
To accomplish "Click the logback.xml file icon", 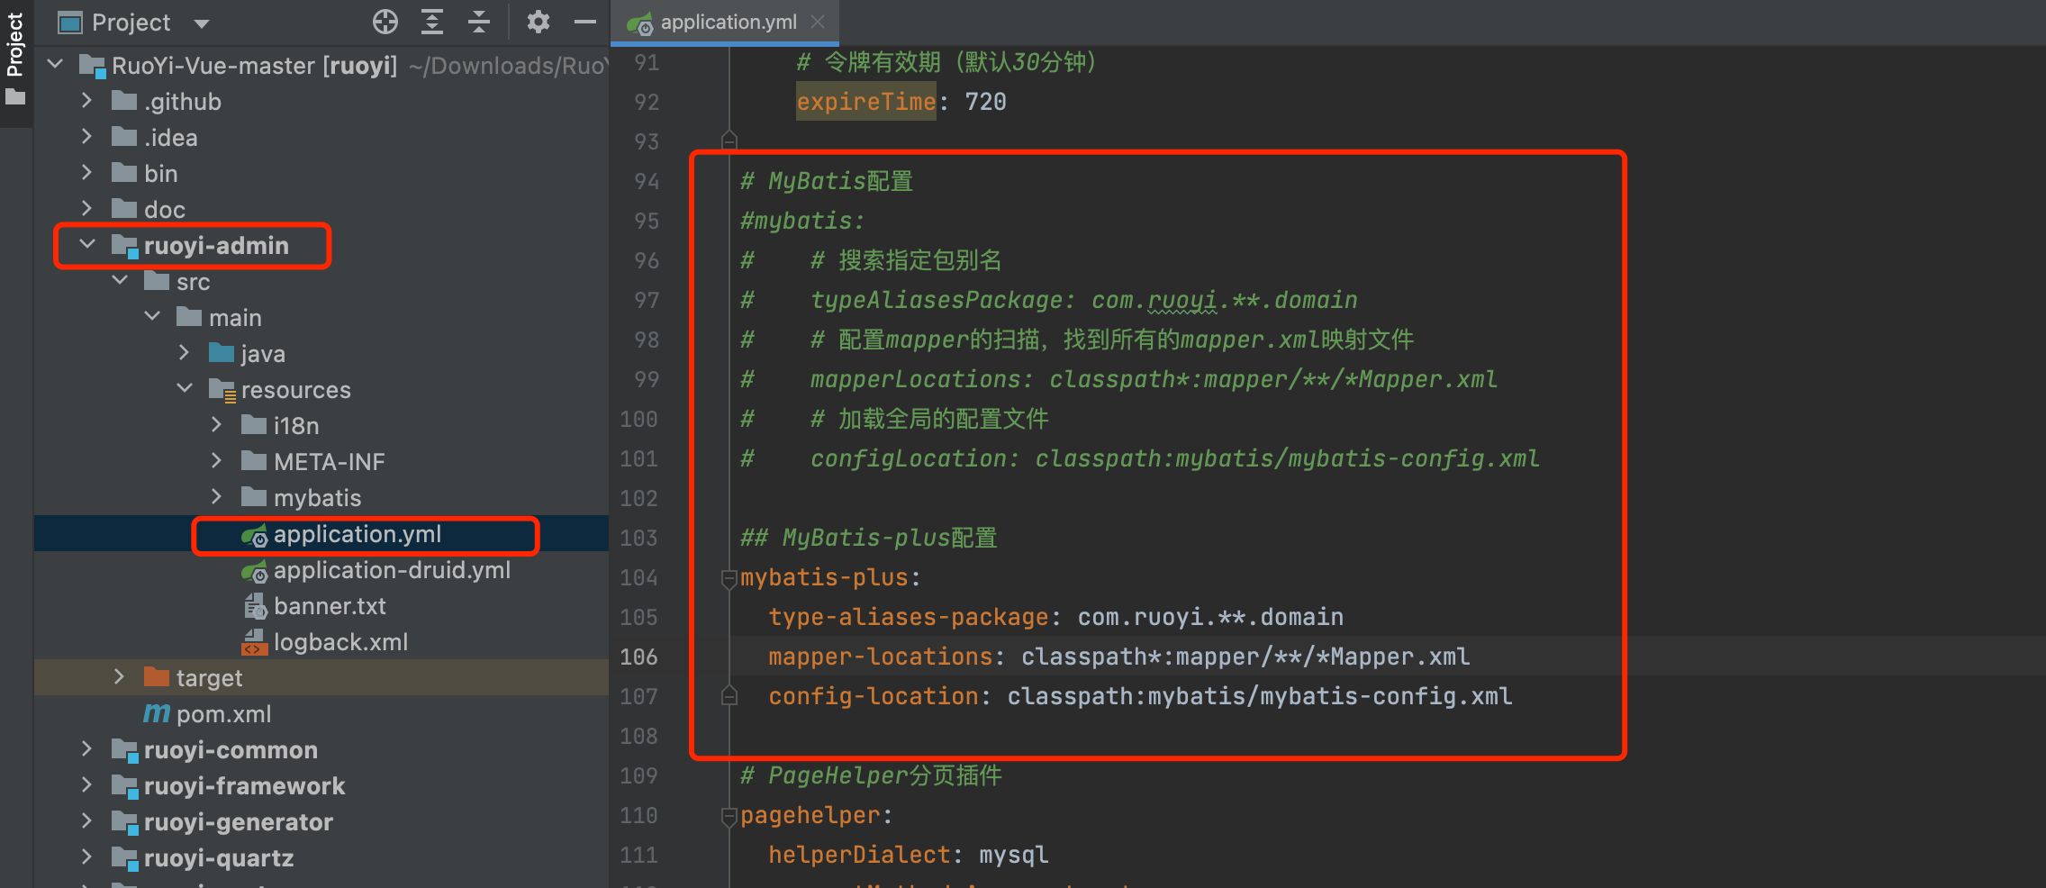I will (x=255, y=642).
